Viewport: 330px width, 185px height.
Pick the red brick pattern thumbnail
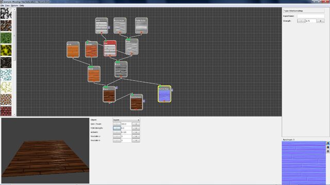(6, 111)
